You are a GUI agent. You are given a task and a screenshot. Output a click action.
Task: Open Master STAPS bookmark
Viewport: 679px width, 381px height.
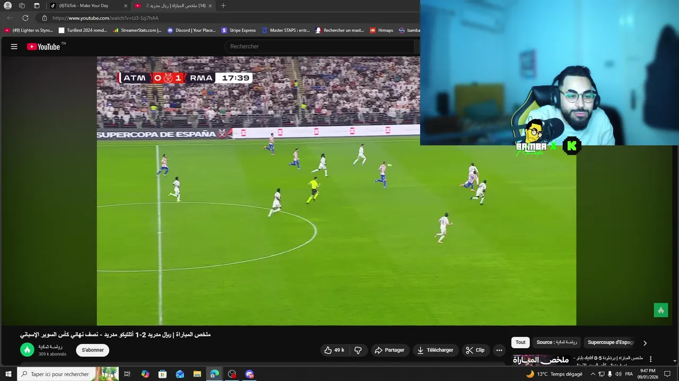286,30
